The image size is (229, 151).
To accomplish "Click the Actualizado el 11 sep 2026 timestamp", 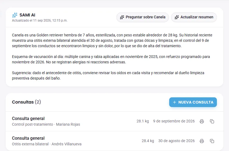I will [40, 20].
